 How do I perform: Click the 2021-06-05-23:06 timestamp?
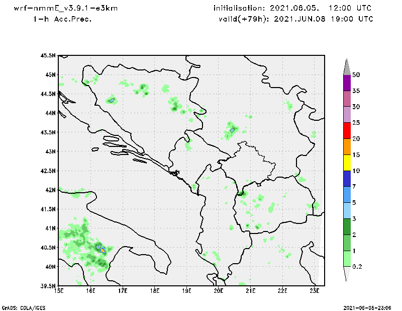[367, 307]
